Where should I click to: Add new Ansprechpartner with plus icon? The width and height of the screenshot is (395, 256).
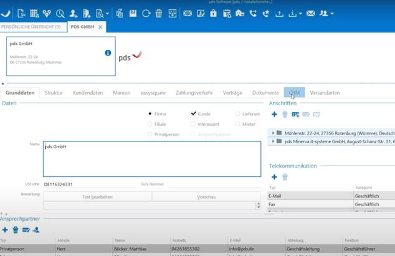pyautogui.click(x=5, y=230)
